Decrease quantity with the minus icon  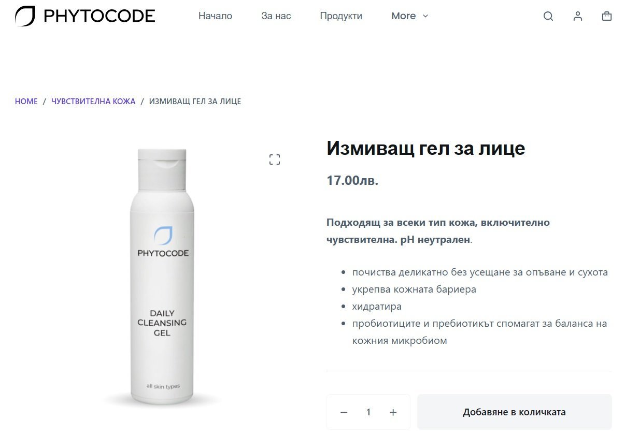click(x=344, y=412)
